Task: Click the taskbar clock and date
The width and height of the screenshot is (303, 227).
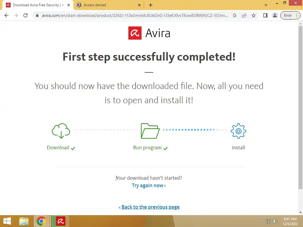Action: click(290, 221)
